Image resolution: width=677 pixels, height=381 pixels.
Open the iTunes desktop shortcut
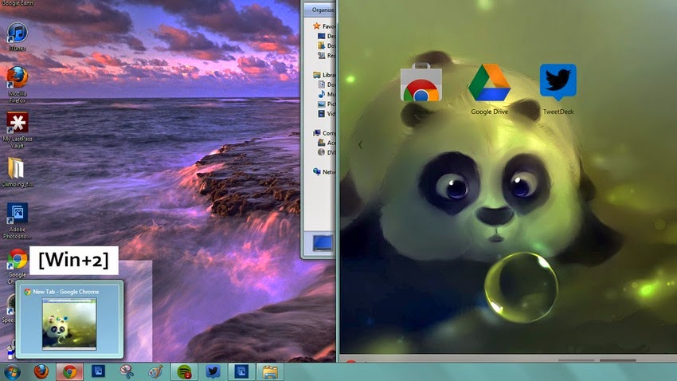pos(18,37)
